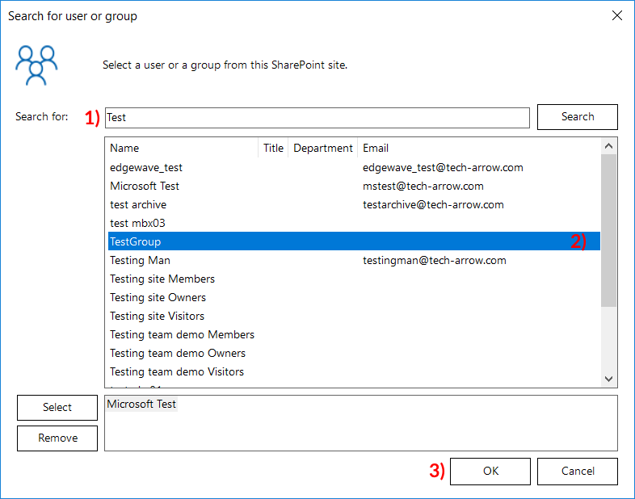The width and height of the screenshot is (635, 499).
Task: Select test mbx03 from the list
Action: [x=137, y=224]
